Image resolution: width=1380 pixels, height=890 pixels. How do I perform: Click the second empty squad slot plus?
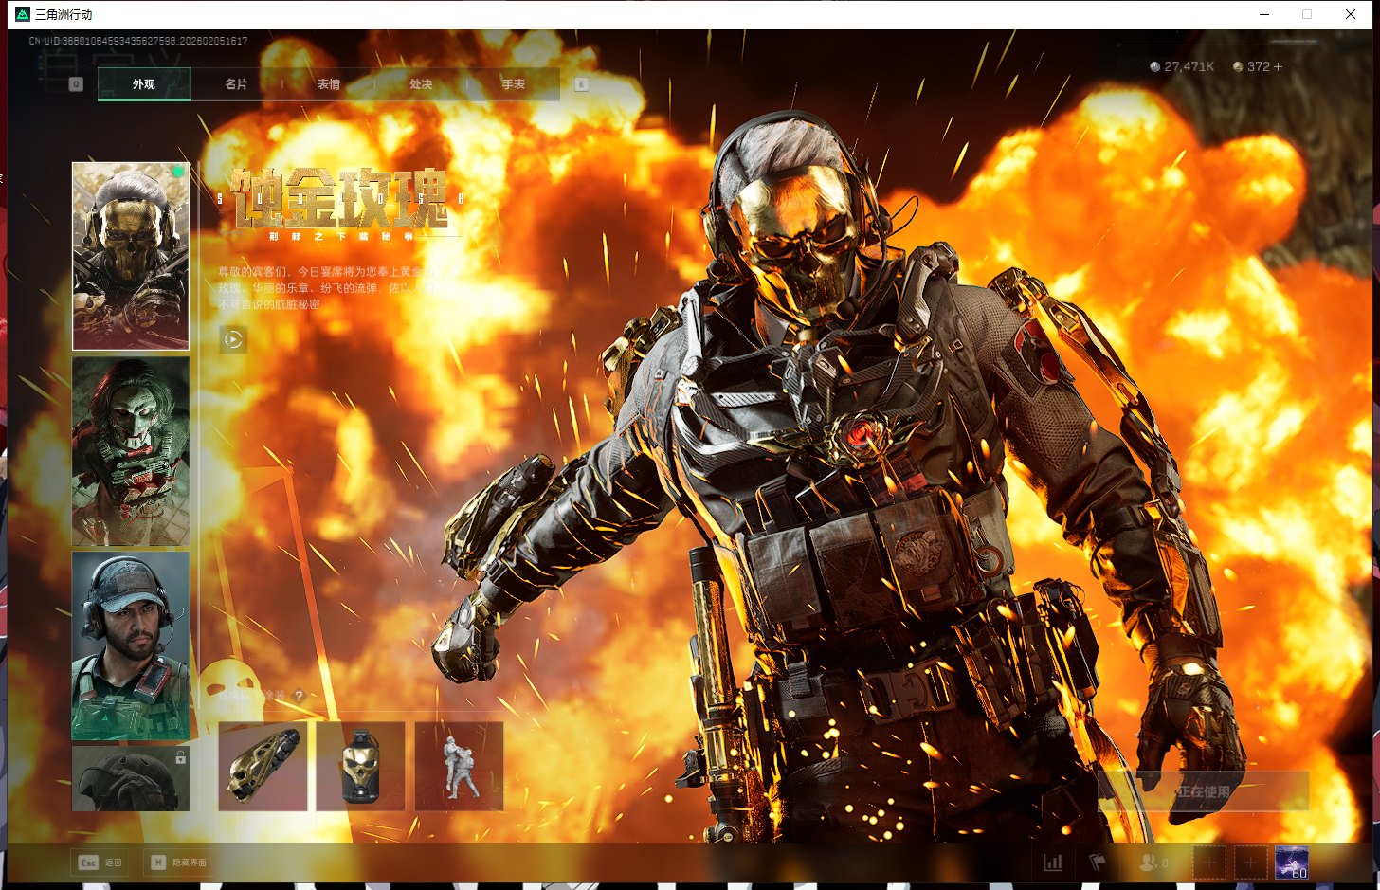1250,863
